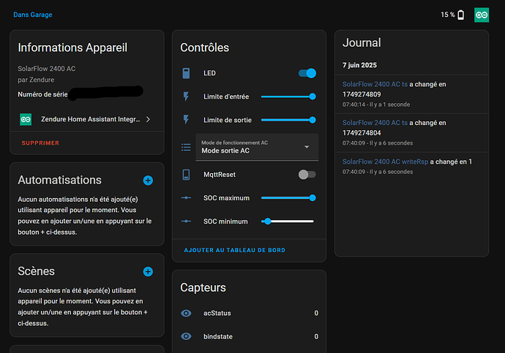Viewport: 505px width, 353px height.
Task: Click the Zendure integration icon in device info
Action: point(26,119)
